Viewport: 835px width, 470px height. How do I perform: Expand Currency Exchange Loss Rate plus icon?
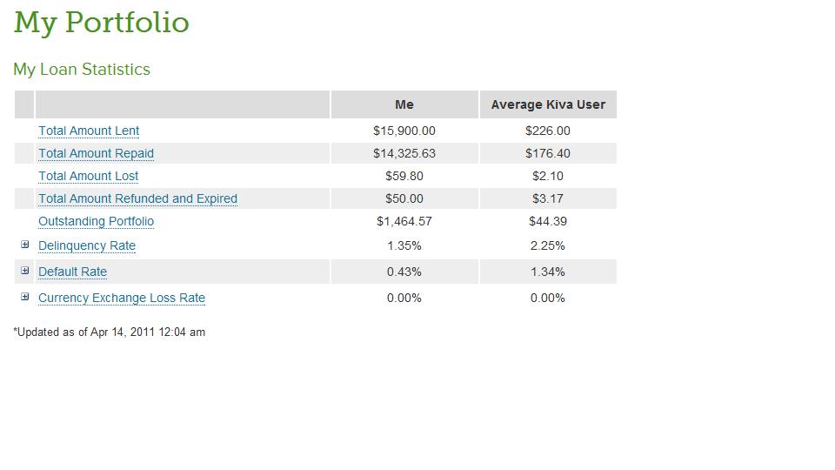(25, 297)
